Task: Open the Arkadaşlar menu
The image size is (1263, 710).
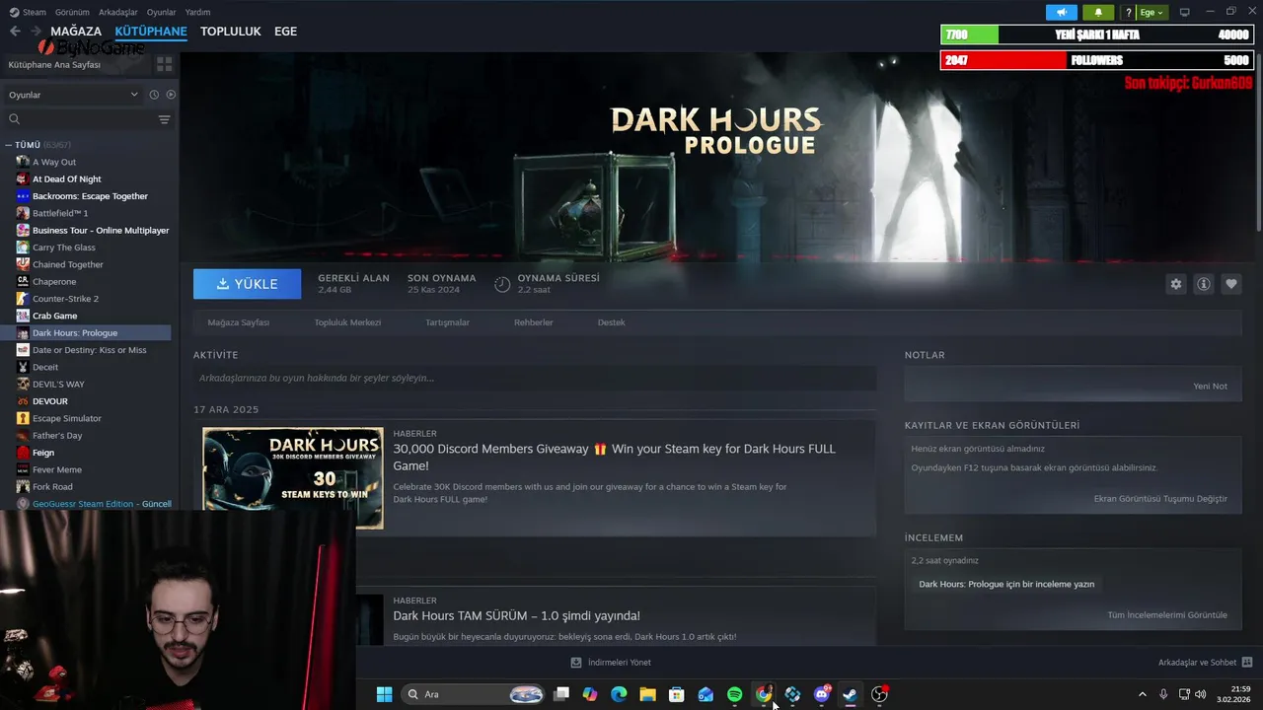Action: click(x=118, y=13)
